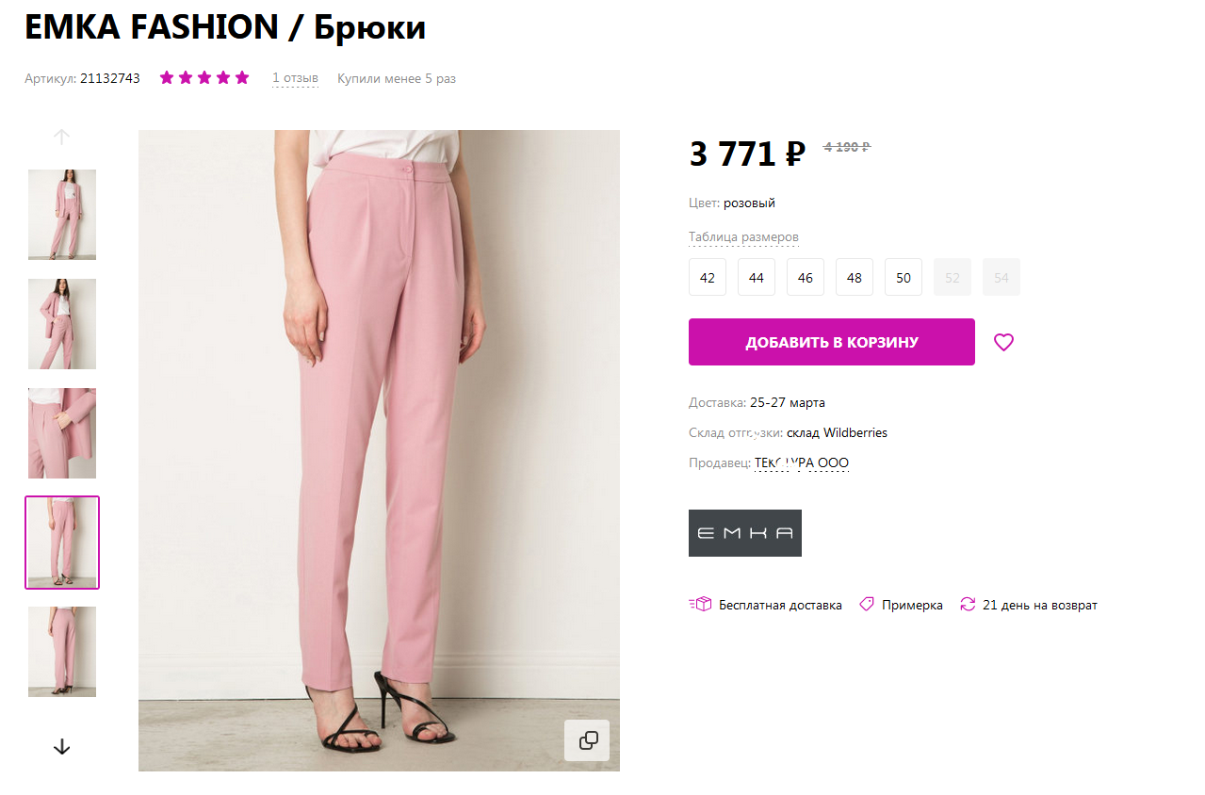
Task: Open the Таблица размеров size chart
Action: 743,237
